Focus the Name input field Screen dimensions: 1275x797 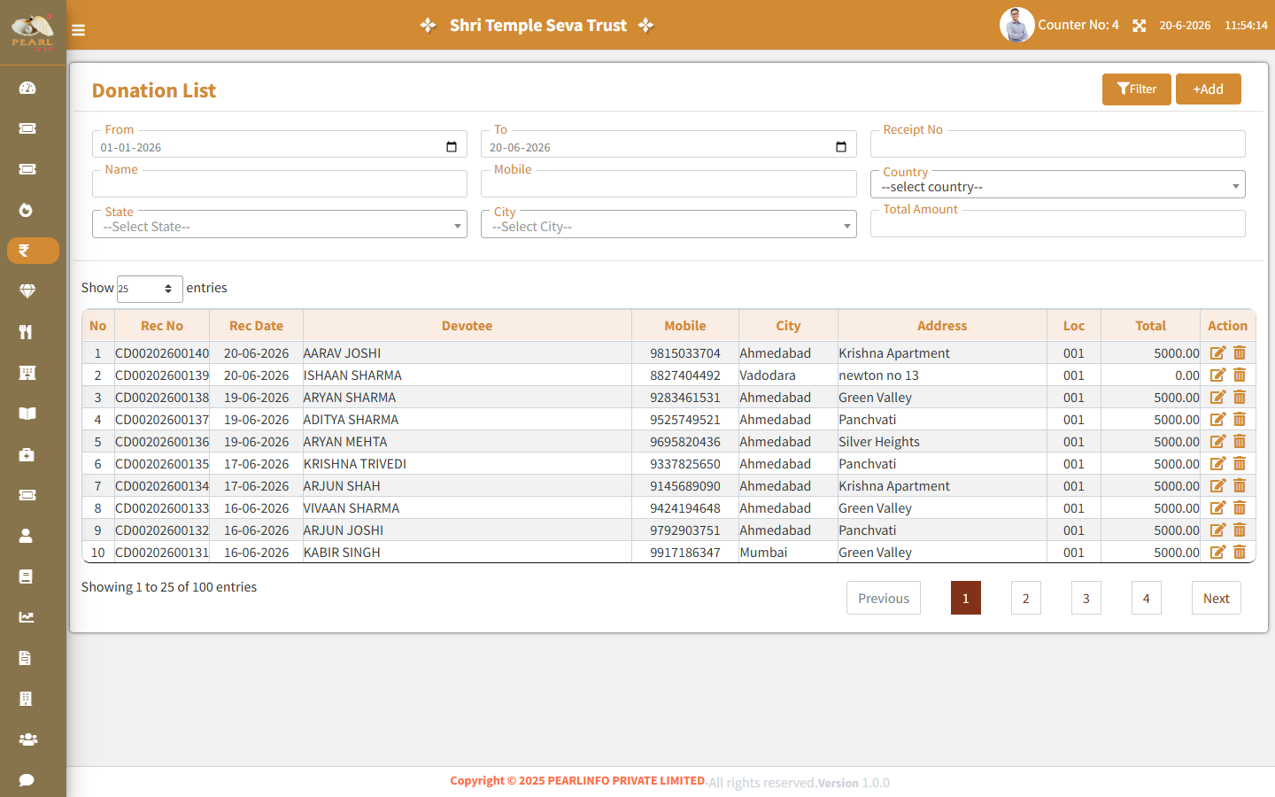tap(280, 184)
